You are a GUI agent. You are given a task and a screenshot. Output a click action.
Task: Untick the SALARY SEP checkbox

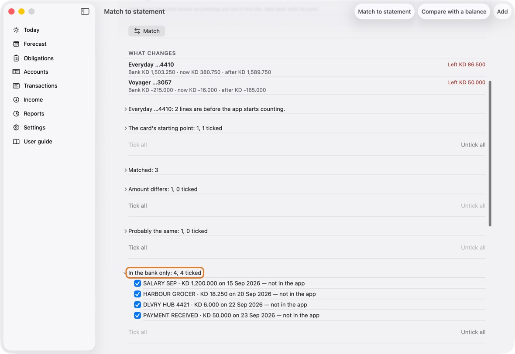[137, 283]
